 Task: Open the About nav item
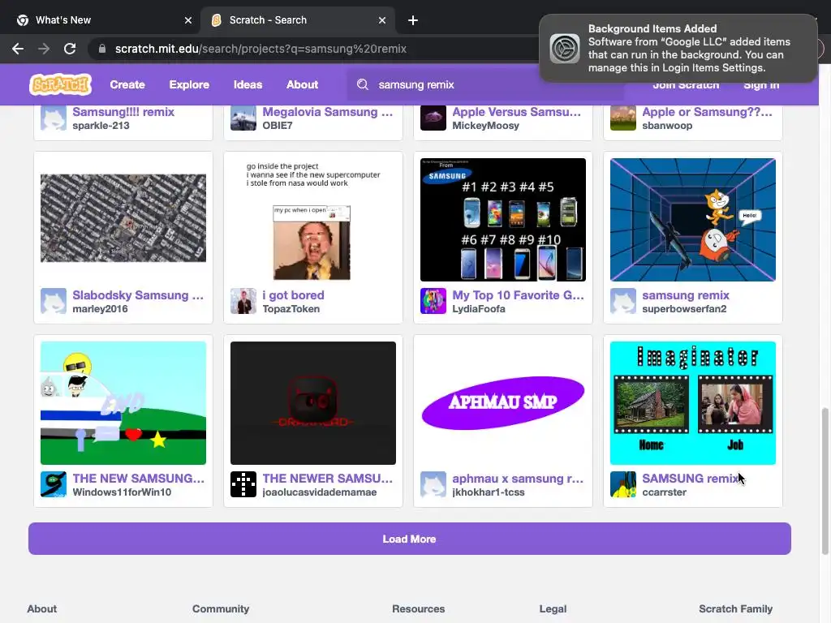point(302,84)
